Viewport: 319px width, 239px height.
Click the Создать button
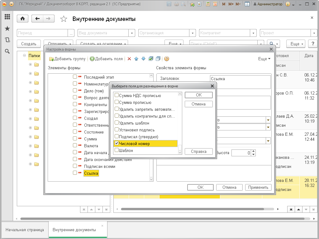click(29, 44)
